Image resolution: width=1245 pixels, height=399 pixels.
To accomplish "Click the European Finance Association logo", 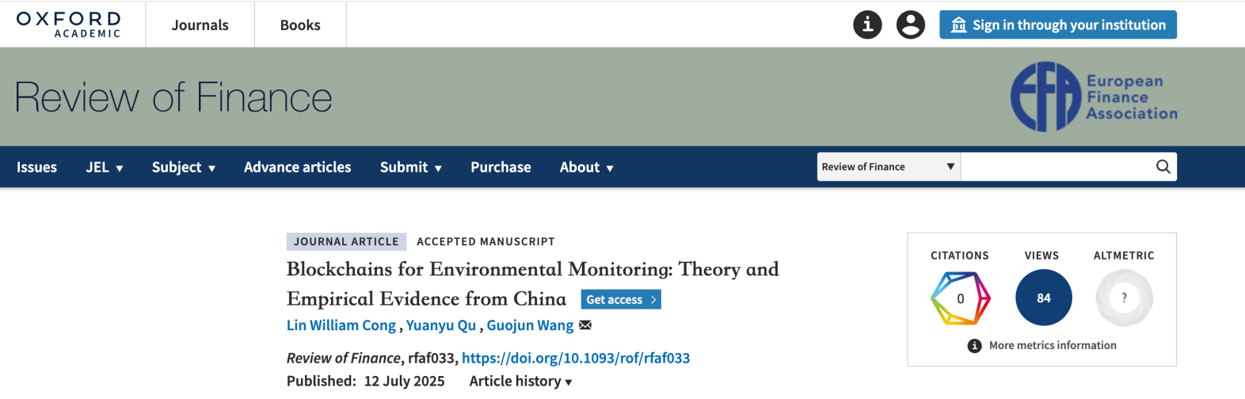I will [x=1094, y=97].
